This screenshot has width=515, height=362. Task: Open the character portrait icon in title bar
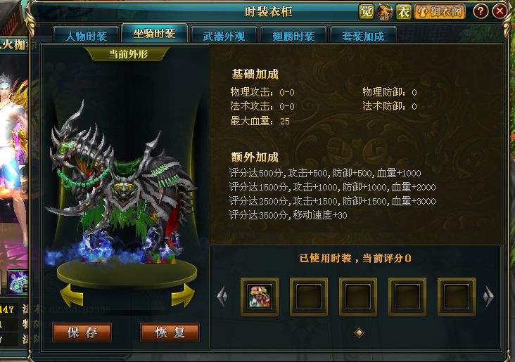coord(385,12)
